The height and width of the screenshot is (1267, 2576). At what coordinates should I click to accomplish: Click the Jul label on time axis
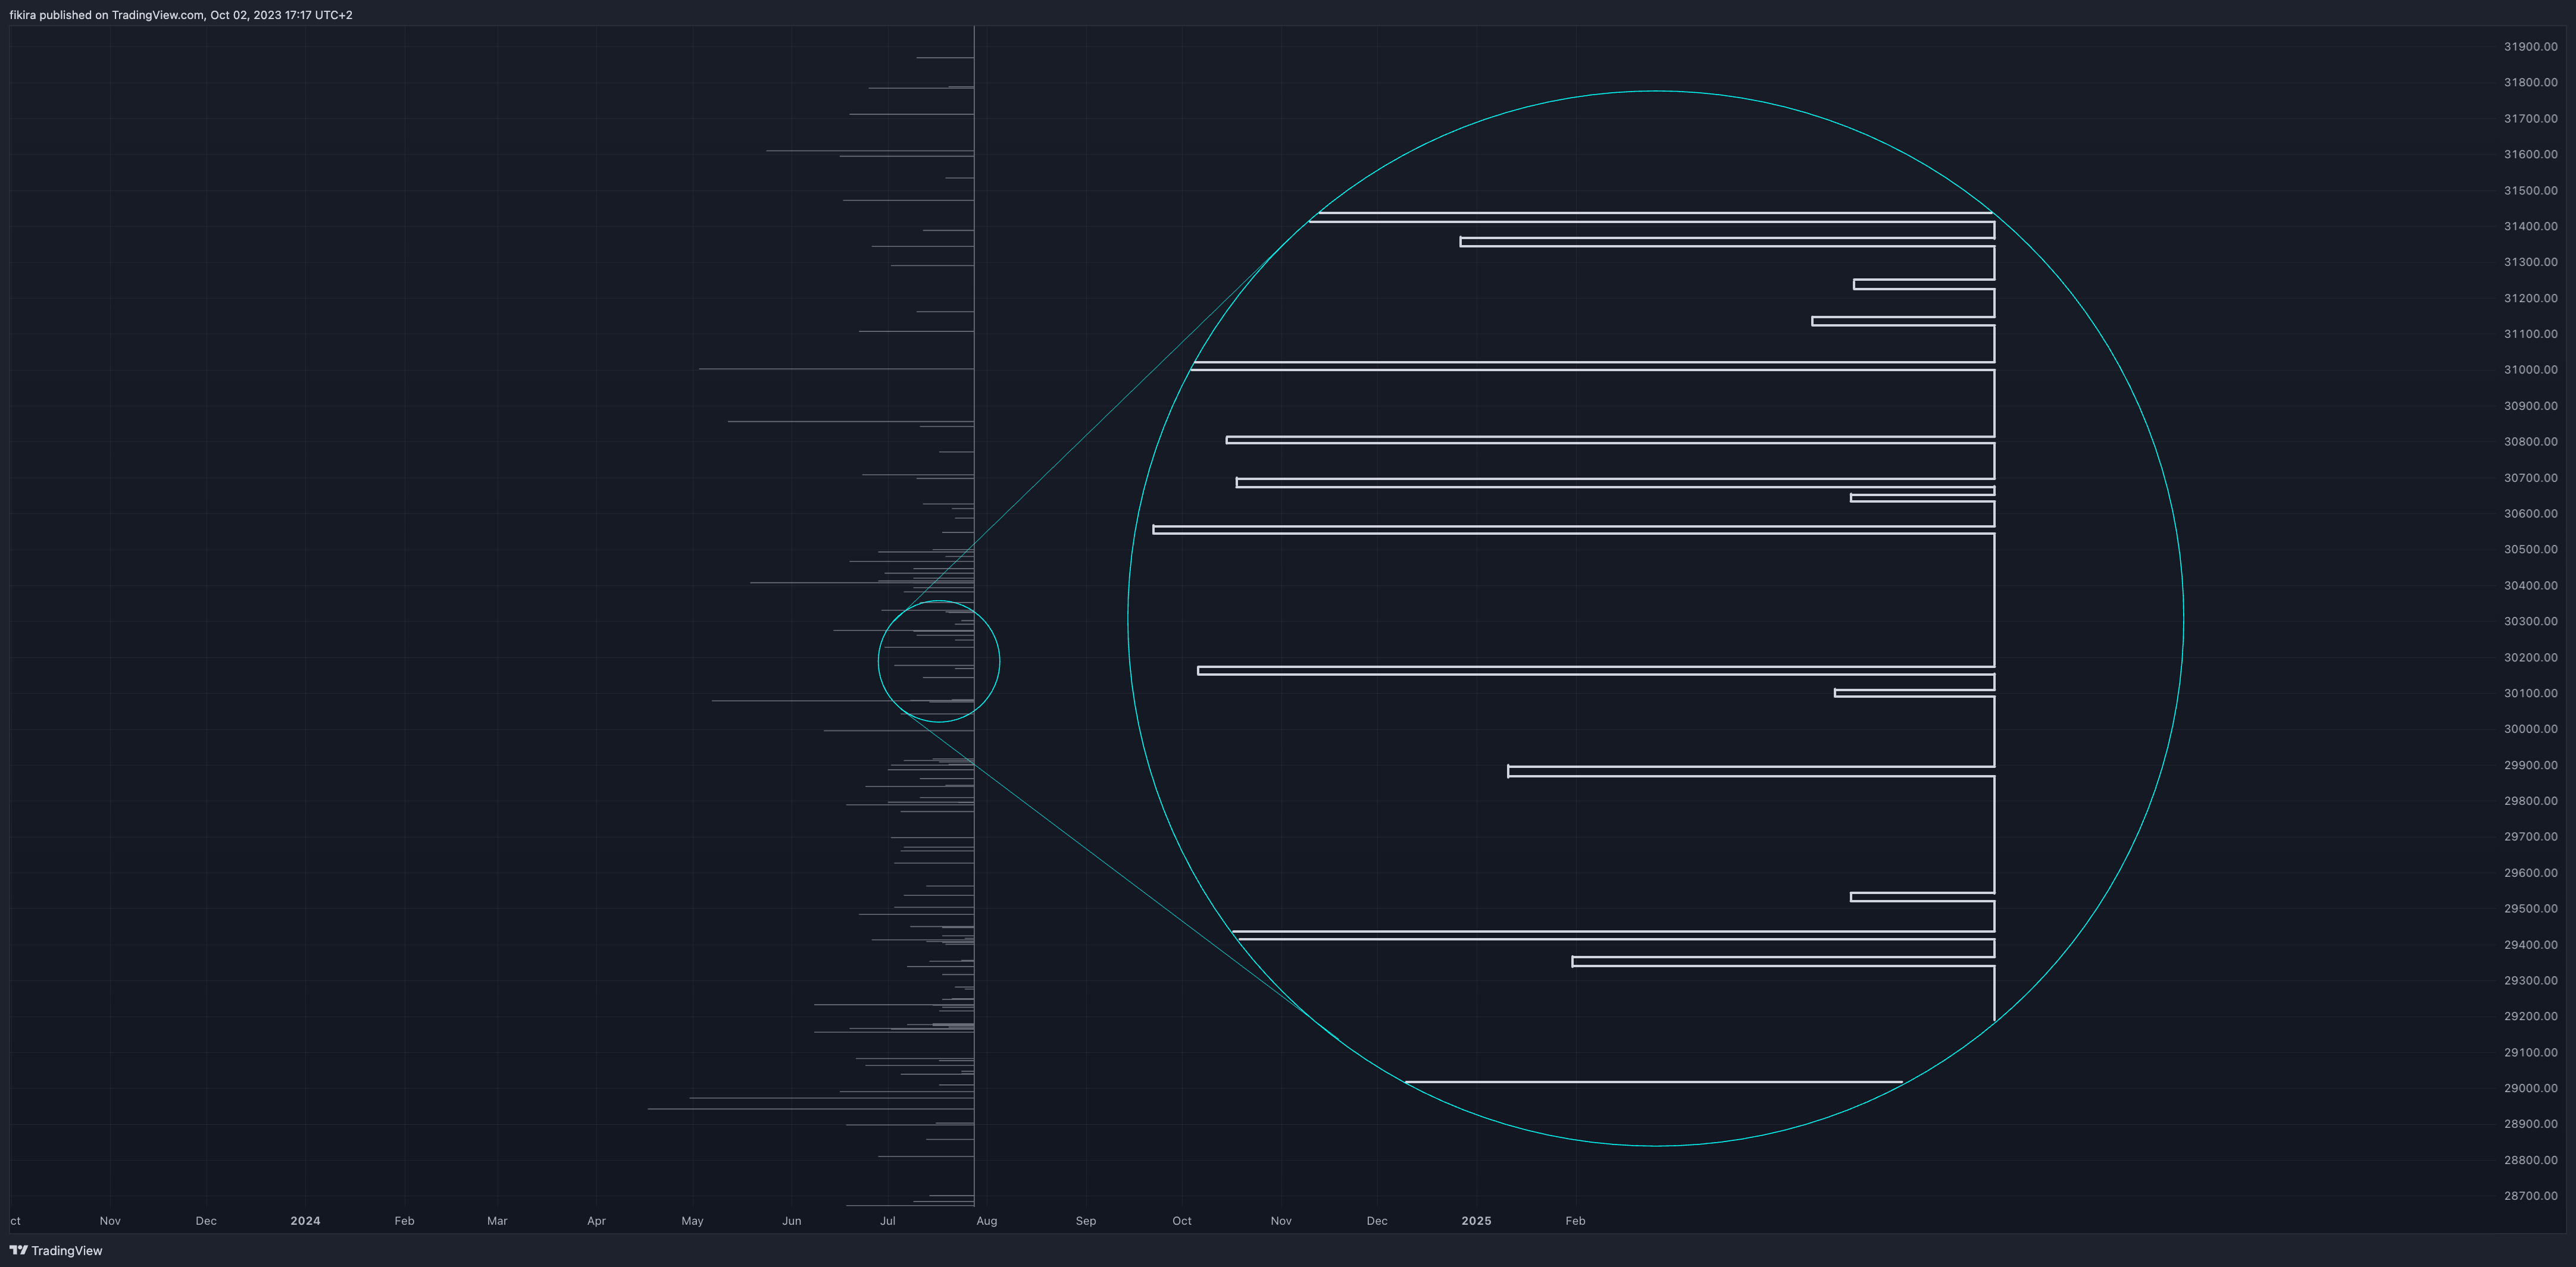[x=888, y=1221]
